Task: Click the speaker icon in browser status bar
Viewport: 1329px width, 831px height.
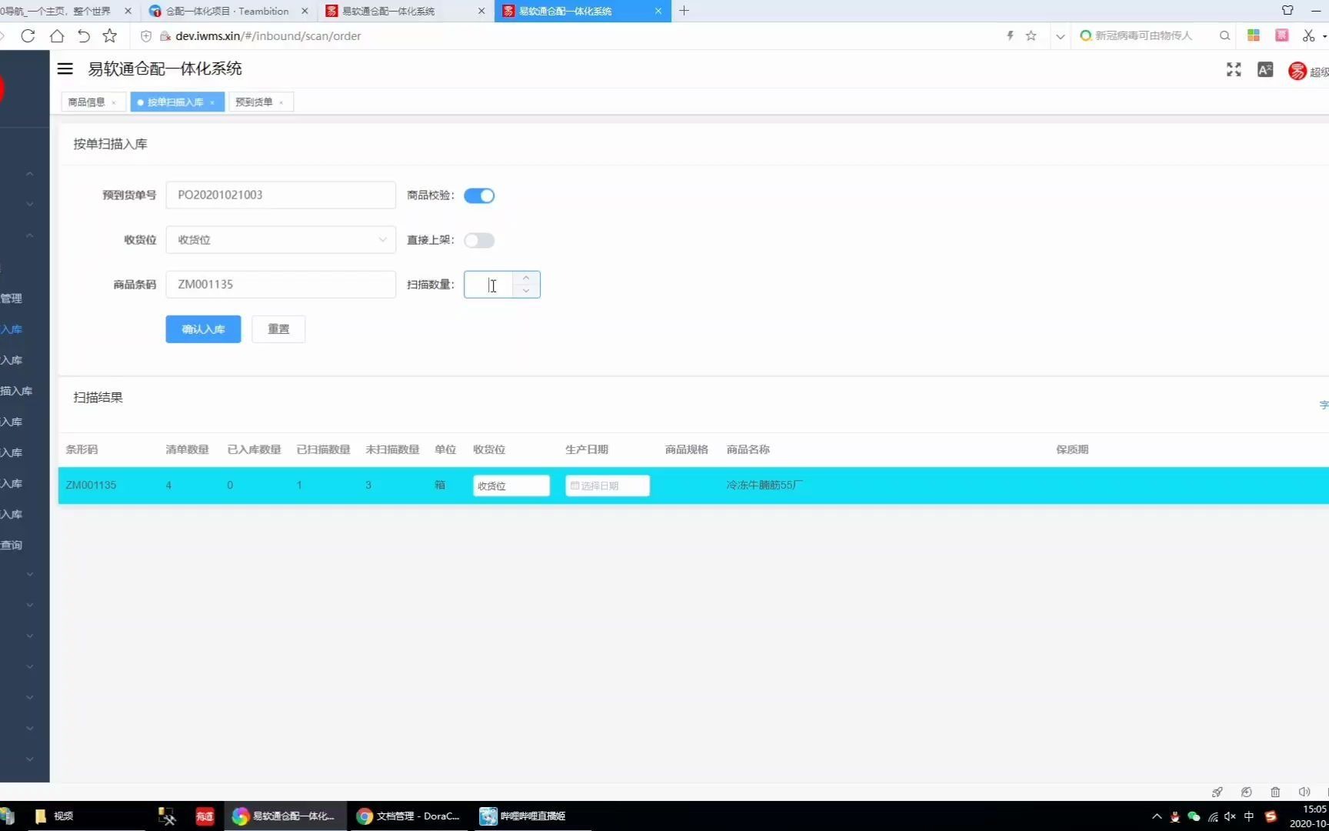Action: [1304, 792]
